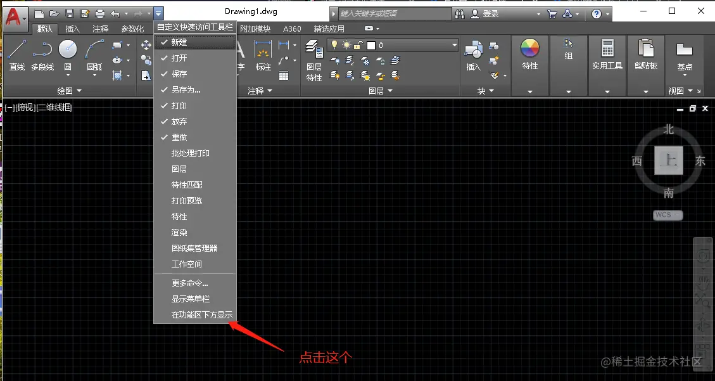Click the white layer color swatch
This screenshot has width=715, height=381.
click(x=370, y=45)
